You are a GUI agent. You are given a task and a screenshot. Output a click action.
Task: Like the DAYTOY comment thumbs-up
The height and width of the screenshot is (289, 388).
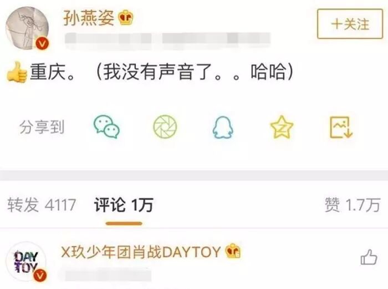369,257
